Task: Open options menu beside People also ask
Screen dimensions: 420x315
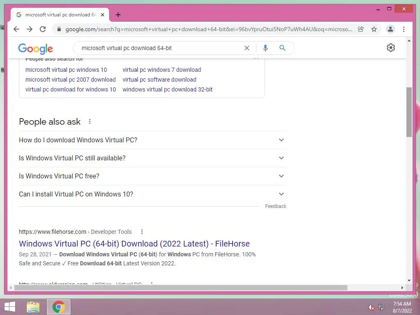Action: [90, 121]
